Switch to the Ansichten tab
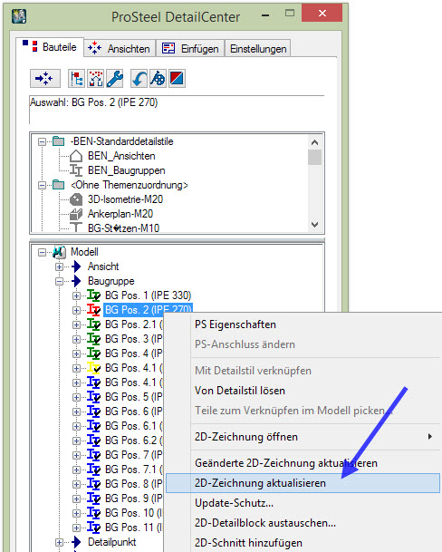This screenshot has height=552, width=442. click(x=120, y=48)
